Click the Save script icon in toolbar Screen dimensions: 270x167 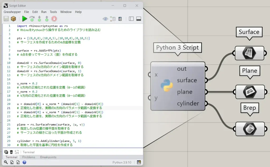[x=6, y=19]
